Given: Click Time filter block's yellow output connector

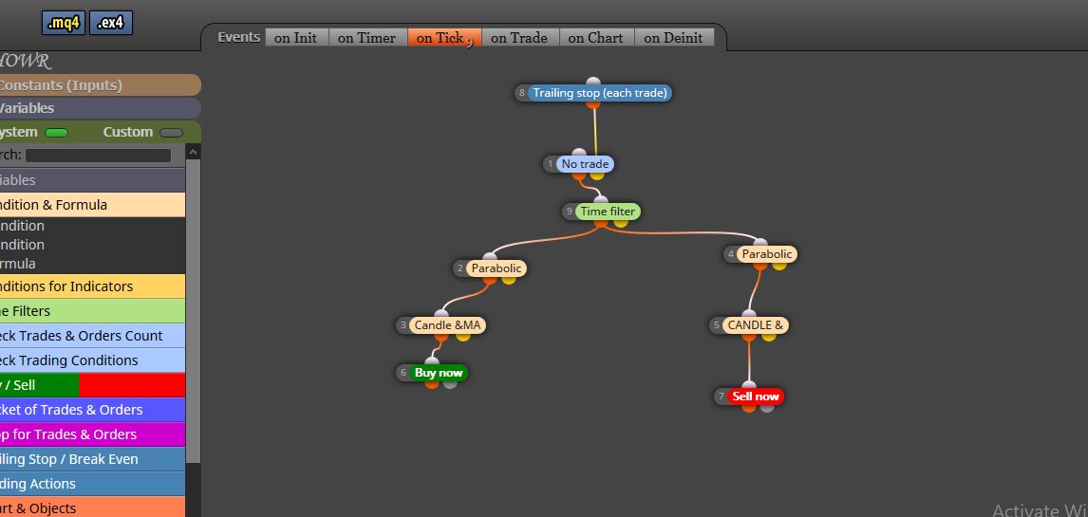Looking at the screenshot, I should coord(621,222).
